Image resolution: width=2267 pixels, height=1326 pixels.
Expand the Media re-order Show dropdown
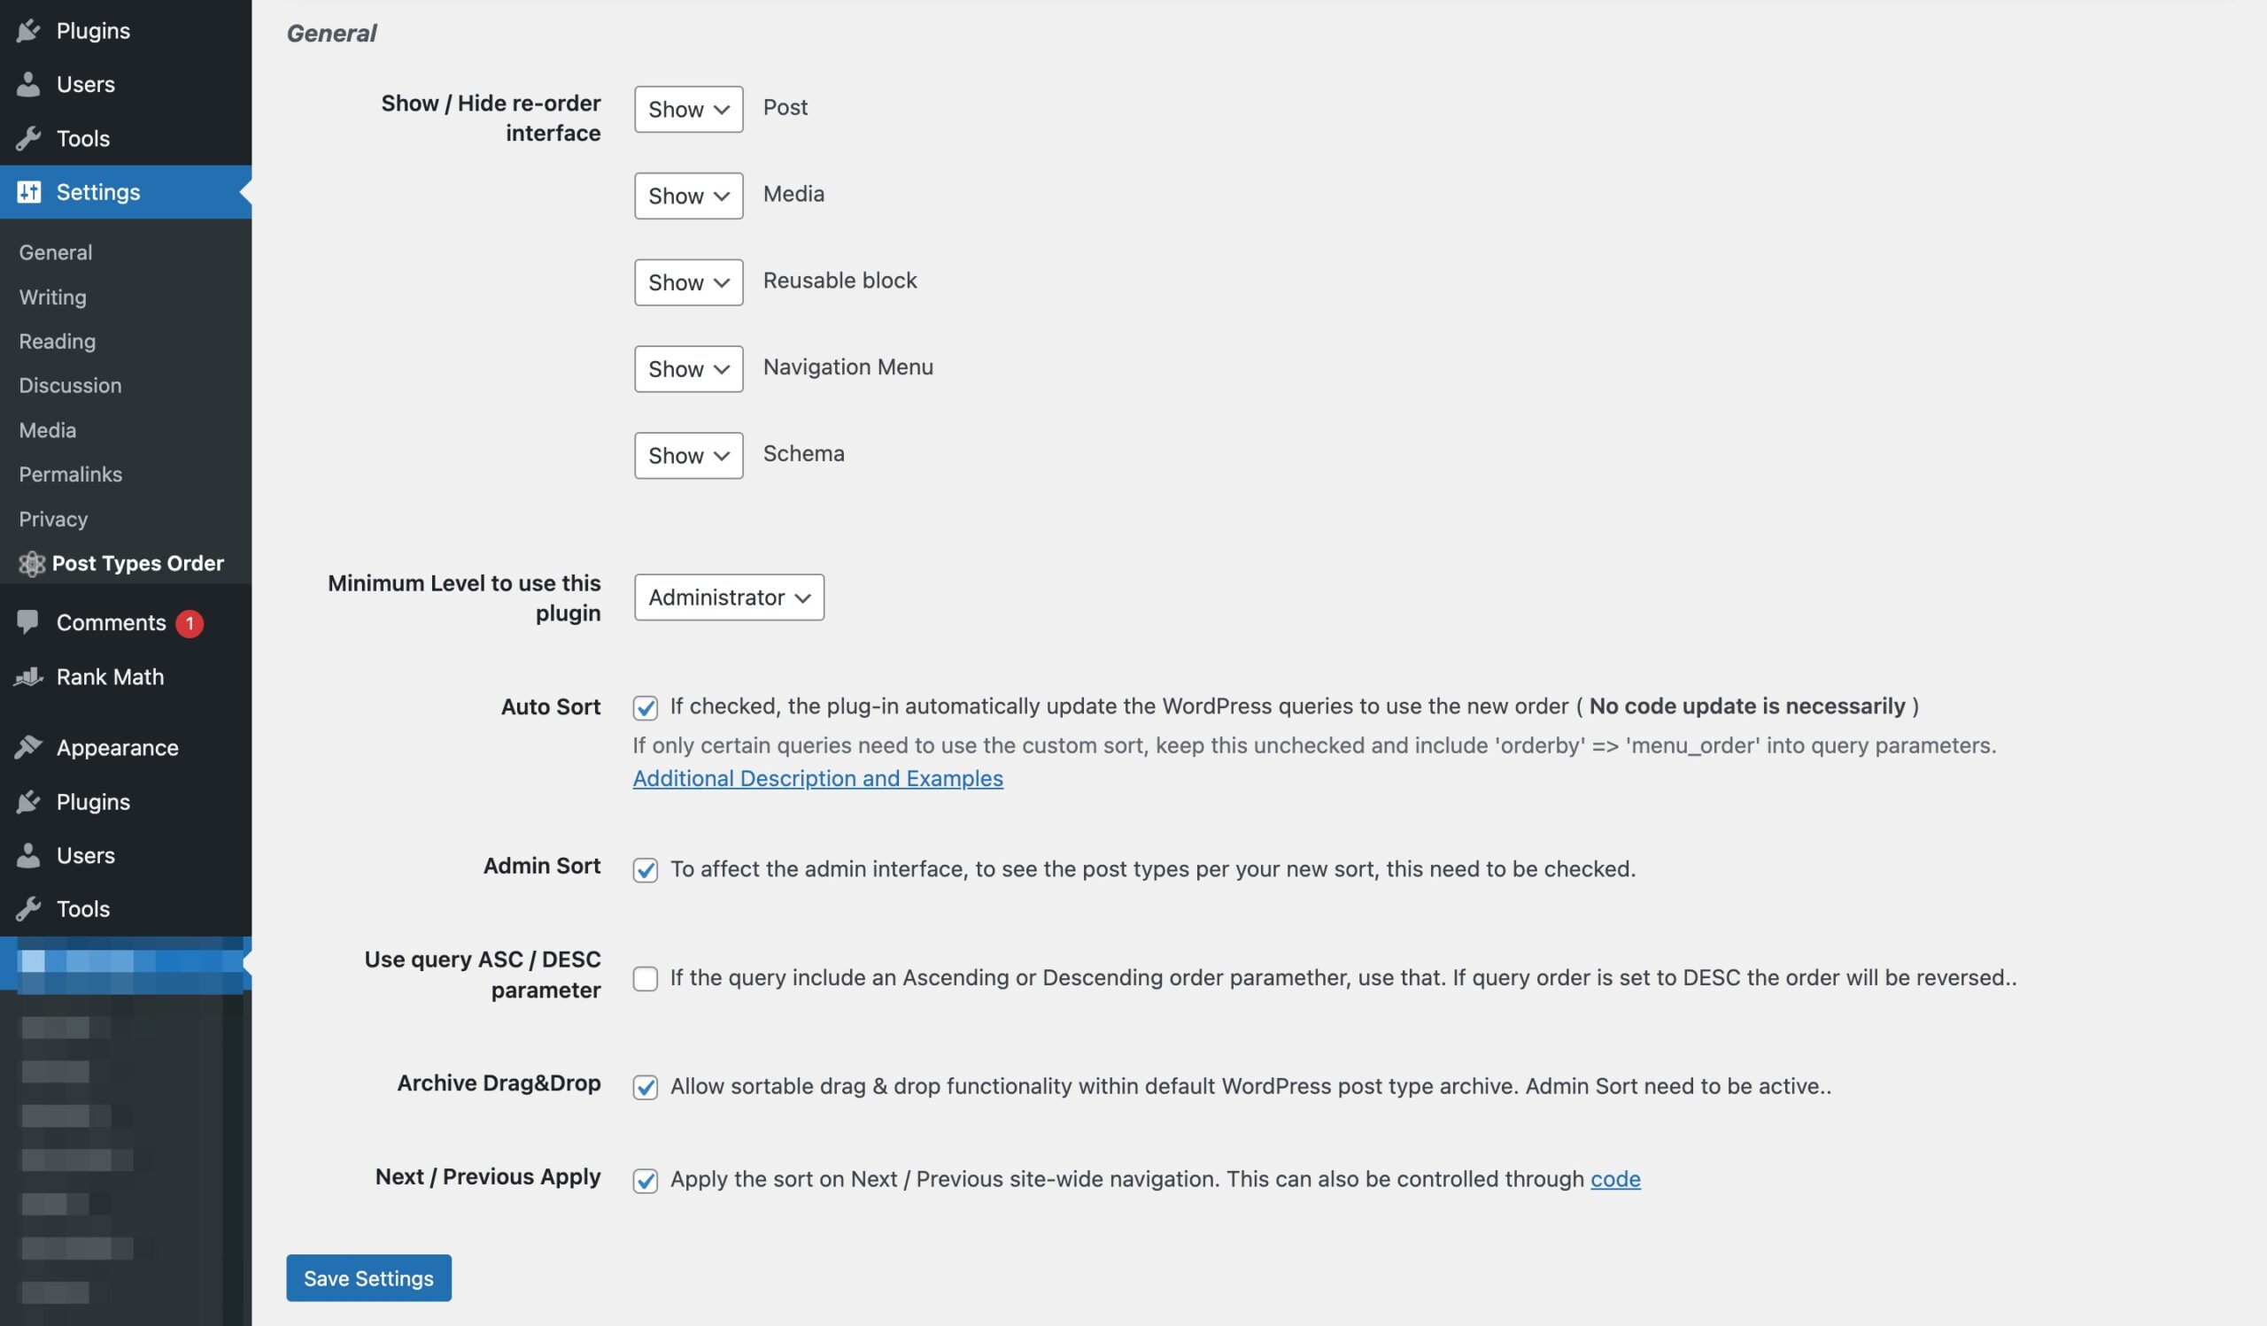point(688,194)
